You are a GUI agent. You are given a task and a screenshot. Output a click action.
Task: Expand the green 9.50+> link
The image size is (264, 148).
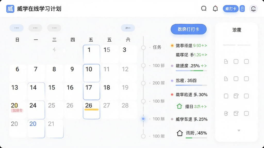(x=200, y=45)
